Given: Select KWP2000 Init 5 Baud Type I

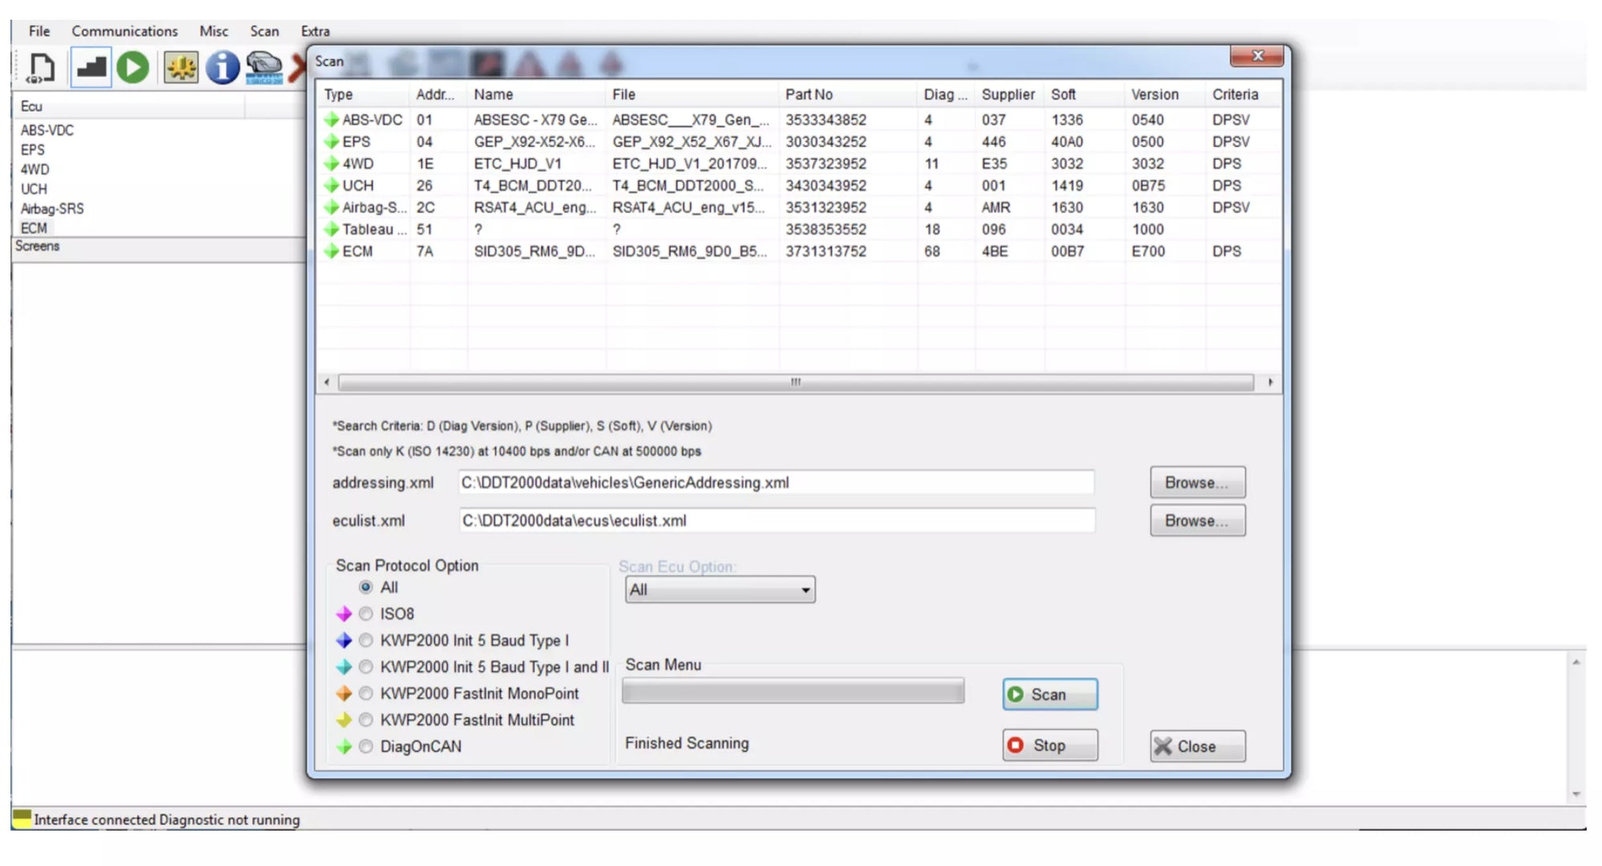Looking at the screenshot, I should pyautogui.click(x=365, y=640).
